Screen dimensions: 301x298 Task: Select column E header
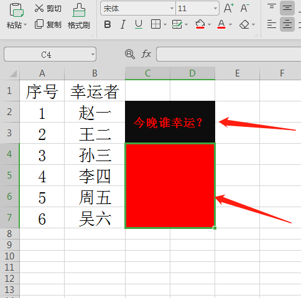pyautogui.click(x=238, y=73)
